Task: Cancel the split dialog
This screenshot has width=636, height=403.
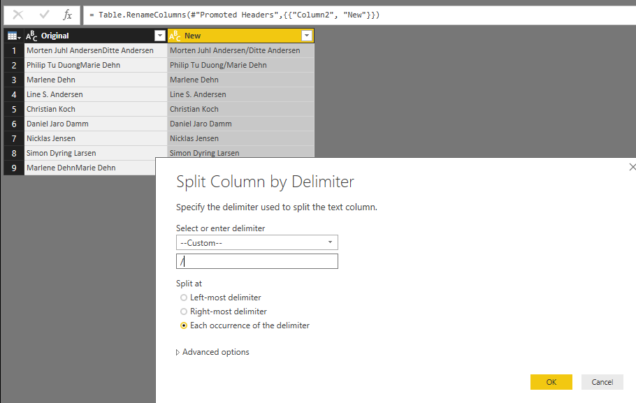Action: (x=602, y=382)
